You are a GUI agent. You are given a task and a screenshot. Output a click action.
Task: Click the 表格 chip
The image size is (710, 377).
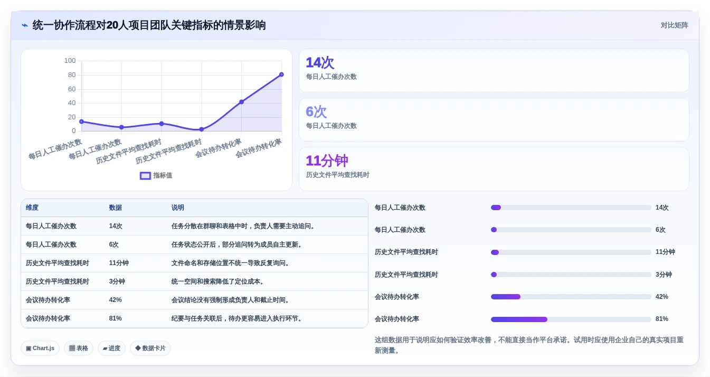coord(79,348)
